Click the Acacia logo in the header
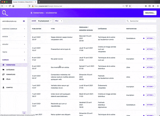The height and width of the screenshot is (116, 160). point(5,13)
